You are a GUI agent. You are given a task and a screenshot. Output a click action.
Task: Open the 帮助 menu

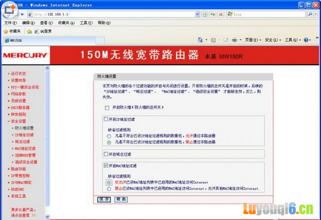click(104, 23)
